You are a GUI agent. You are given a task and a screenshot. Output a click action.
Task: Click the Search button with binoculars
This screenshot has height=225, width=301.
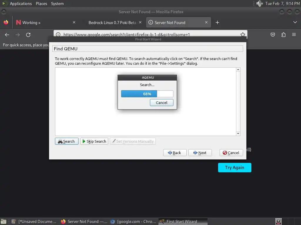66,141
